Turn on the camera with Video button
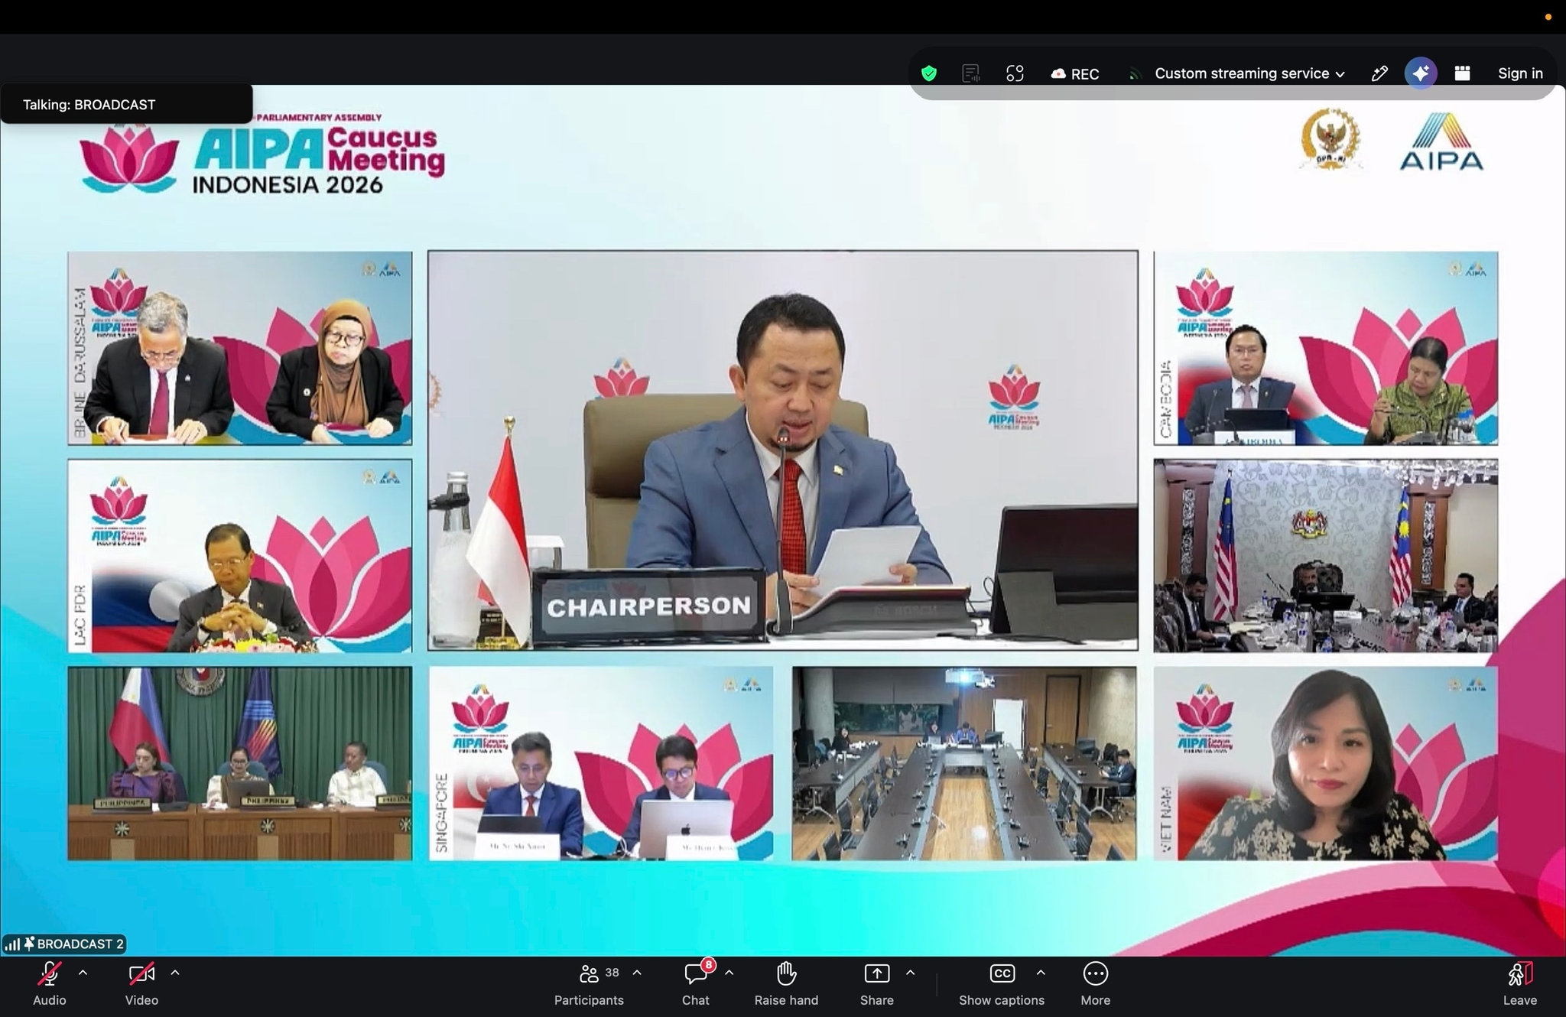The height and width of the screenshot is (1017, 1566). pyautogui.click(x=141, y=984)
